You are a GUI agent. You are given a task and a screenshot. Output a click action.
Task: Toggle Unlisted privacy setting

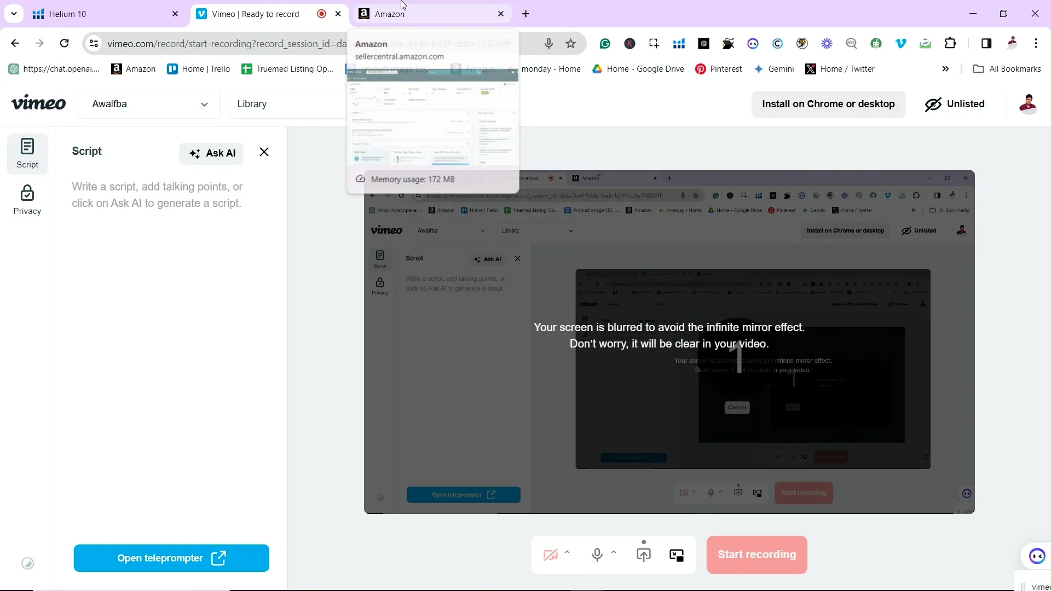coord(955,104)
